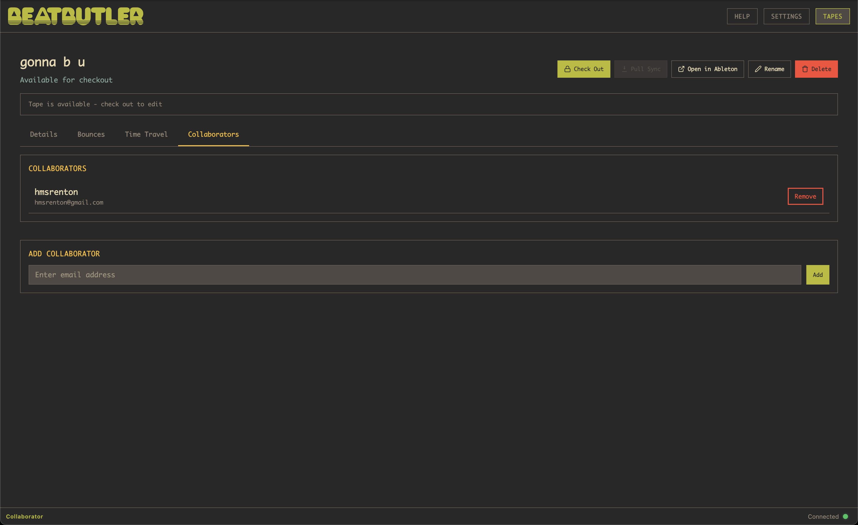Open the Help page

742,16
